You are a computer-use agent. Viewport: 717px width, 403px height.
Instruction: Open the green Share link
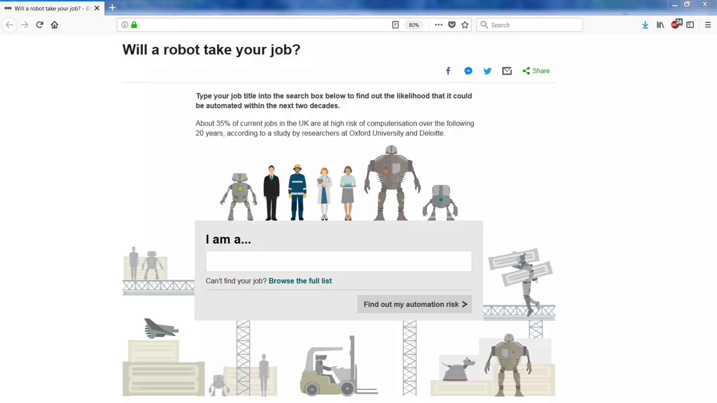536,71
